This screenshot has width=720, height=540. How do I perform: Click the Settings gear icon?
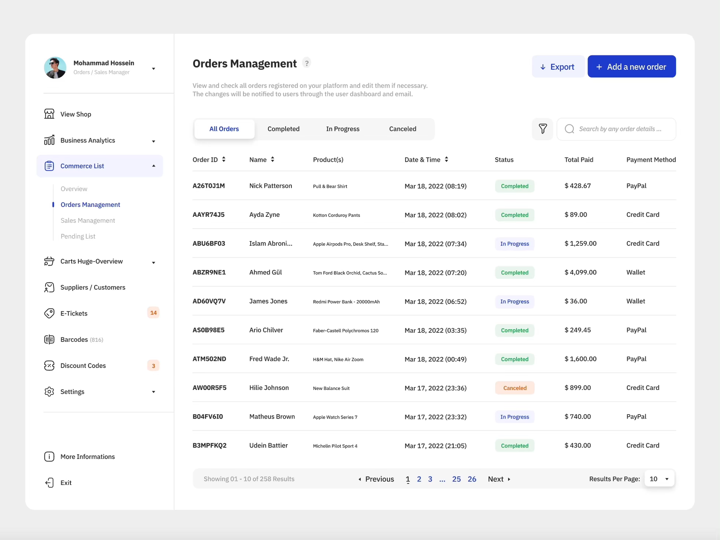coord(49,391)
